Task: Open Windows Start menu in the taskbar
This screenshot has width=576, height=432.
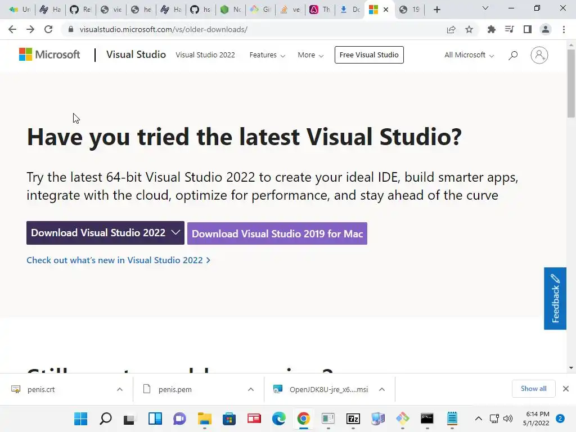Action: [81, 418]
